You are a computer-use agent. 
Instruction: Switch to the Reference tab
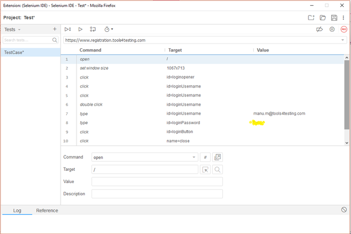click(x=47, y=210)
